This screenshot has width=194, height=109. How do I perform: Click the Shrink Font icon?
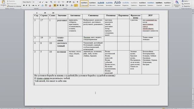point(43,2)
